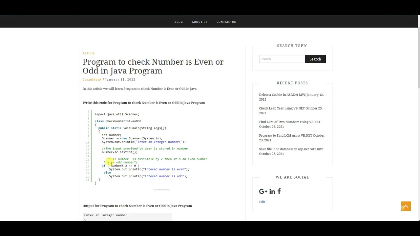420x236 pixels.
Task: Open the LinkedIn social icon
Action: click(272, 191)
